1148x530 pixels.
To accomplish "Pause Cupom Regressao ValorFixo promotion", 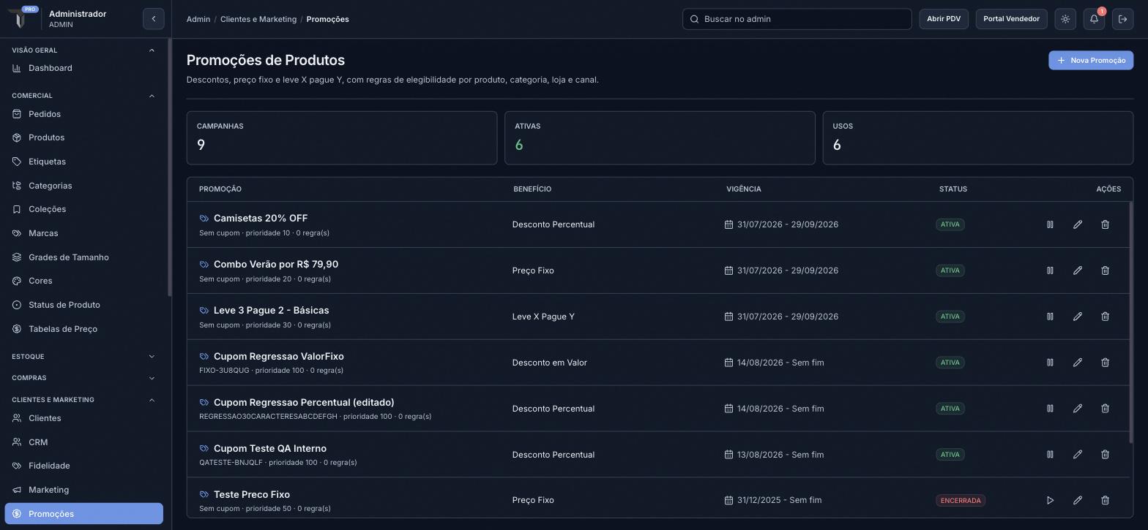I will (x=1050, y=363).
